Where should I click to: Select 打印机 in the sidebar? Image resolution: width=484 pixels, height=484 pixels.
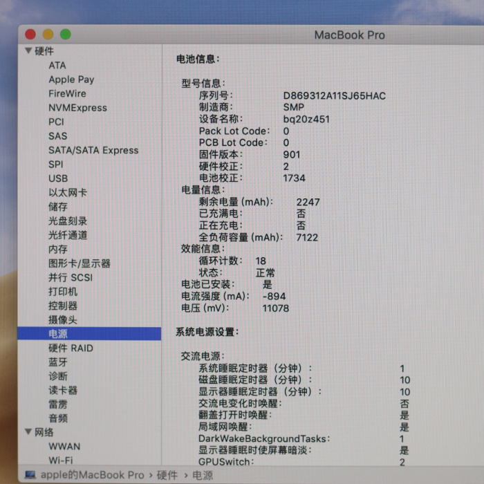(63, 292)
